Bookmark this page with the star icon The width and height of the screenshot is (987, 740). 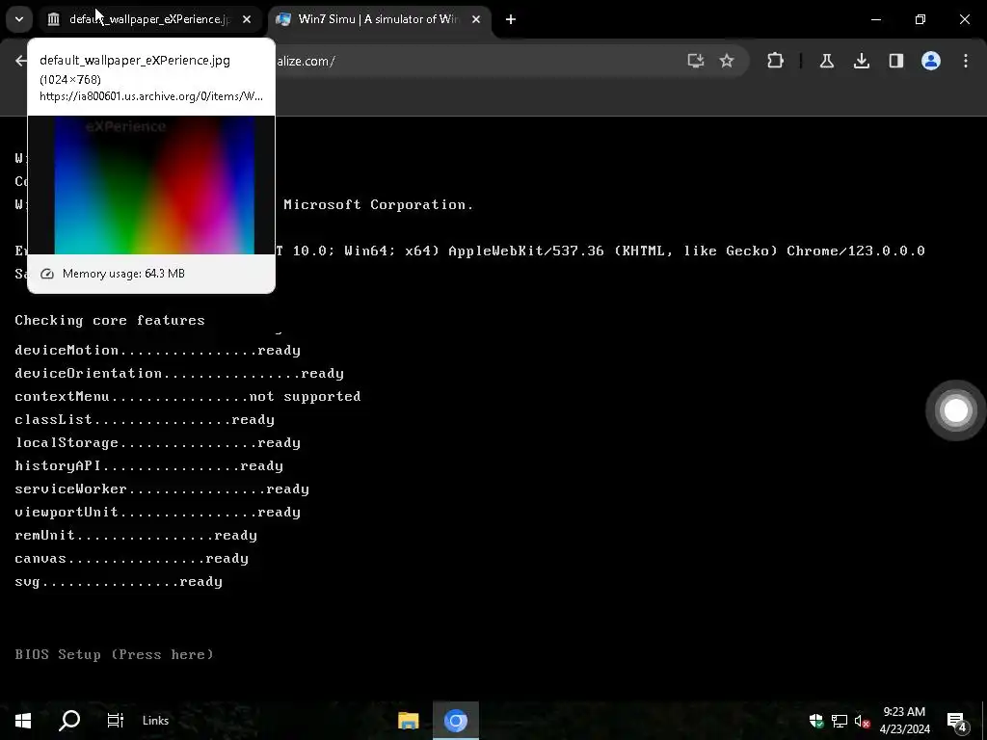(x=727, y=61)
